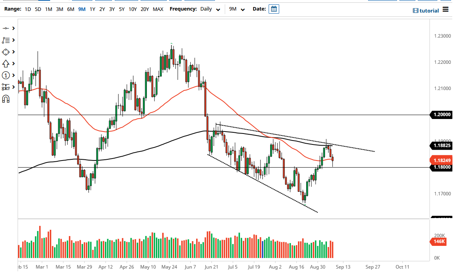Image resolution: width=455 pixels, height=276 pixels.
Task: Toggle the magnet snap mode
Action: click(6, 99)
